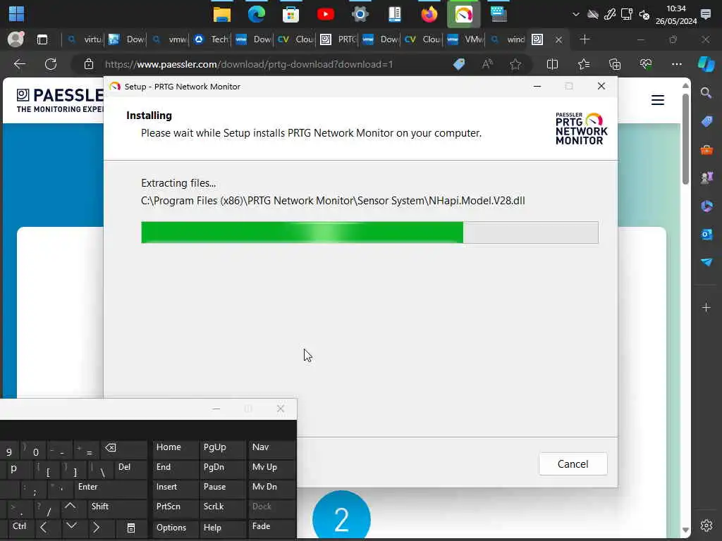Click the installation progress bar
This screenshot has width=722, height=541.
369,232
